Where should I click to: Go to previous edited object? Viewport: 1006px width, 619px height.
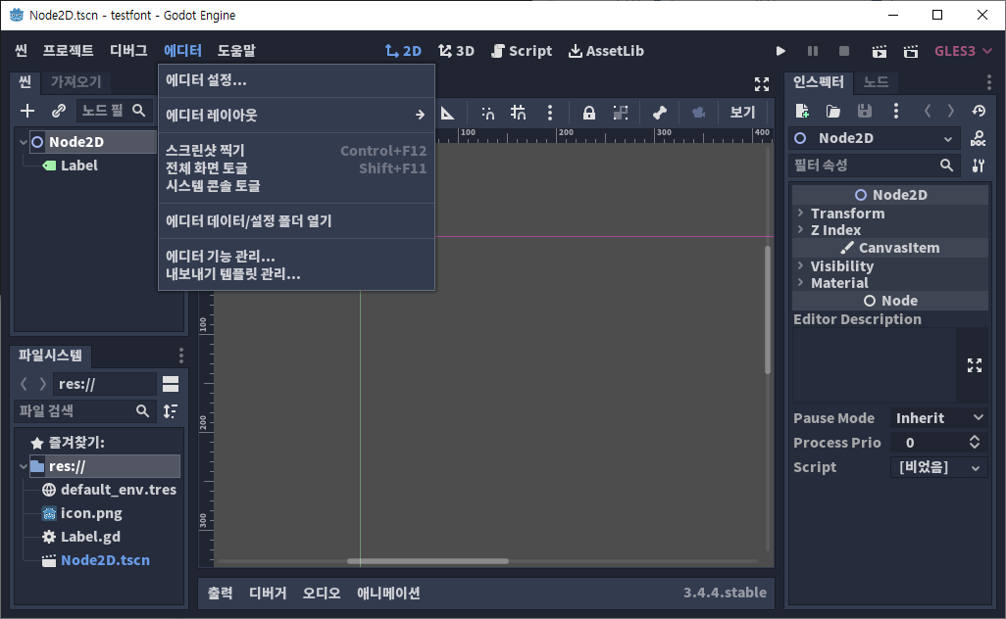click(x=928, y=111)
